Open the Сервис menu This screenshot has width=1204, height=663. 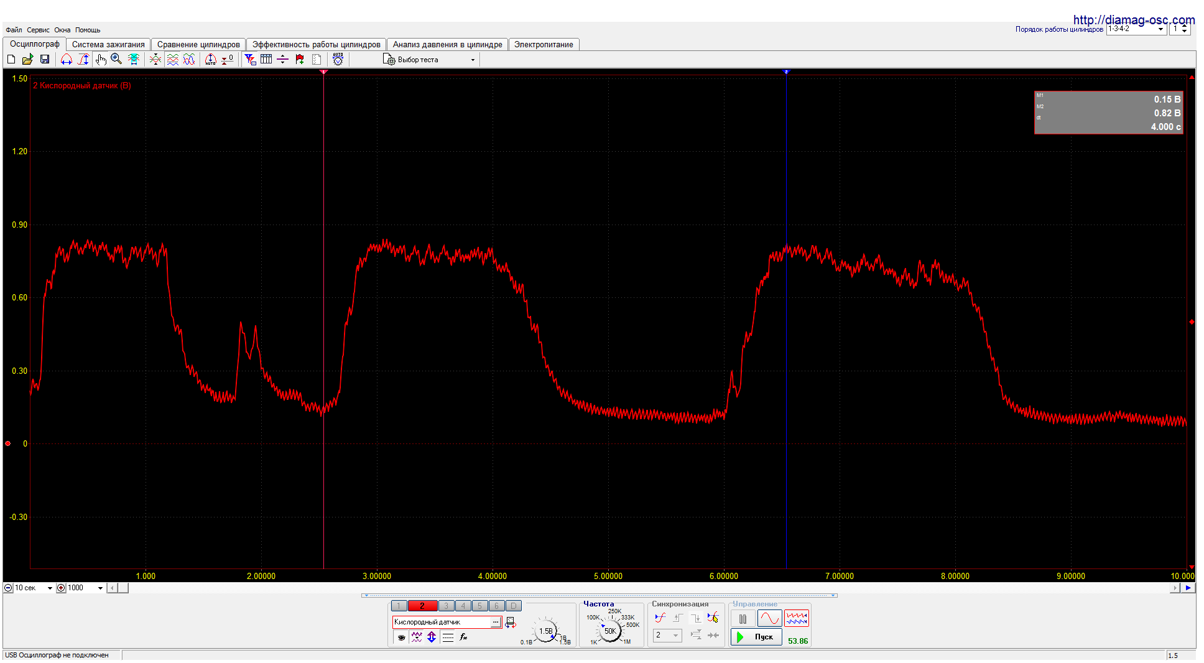pyautogui.click(x=38, y=30)
